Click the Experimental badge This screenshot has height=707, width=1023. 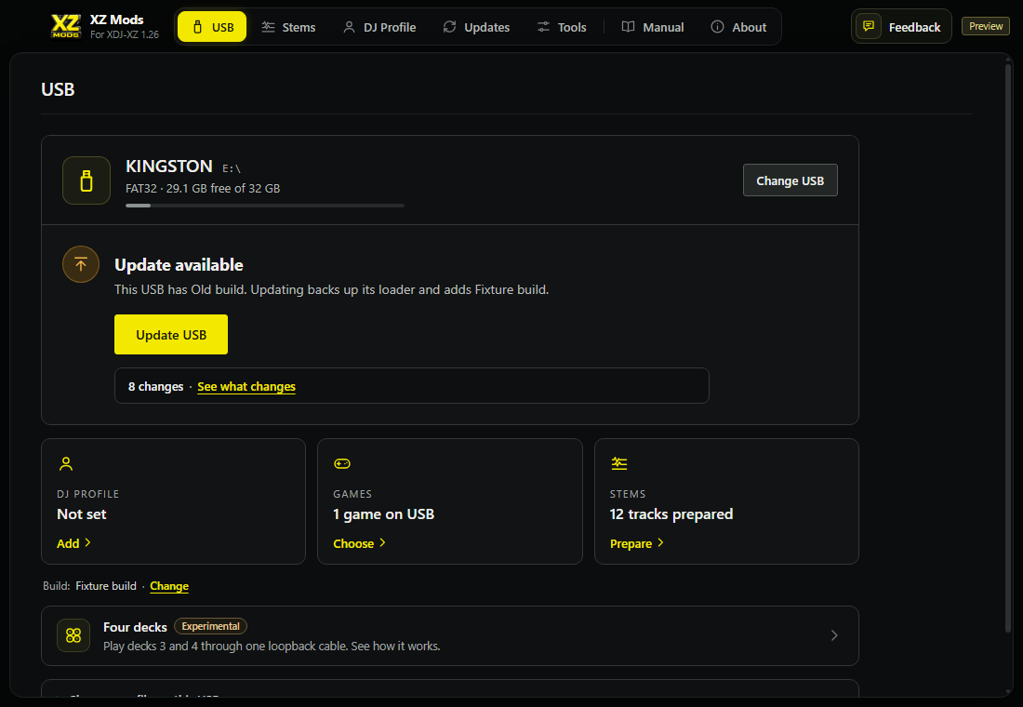(211, 627)
